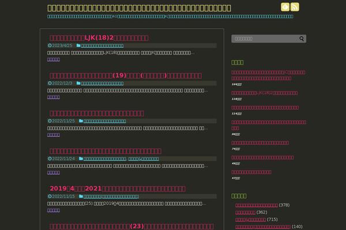
Task: Click the excerpt text mentioning (25)
Action: pos(126,204)
